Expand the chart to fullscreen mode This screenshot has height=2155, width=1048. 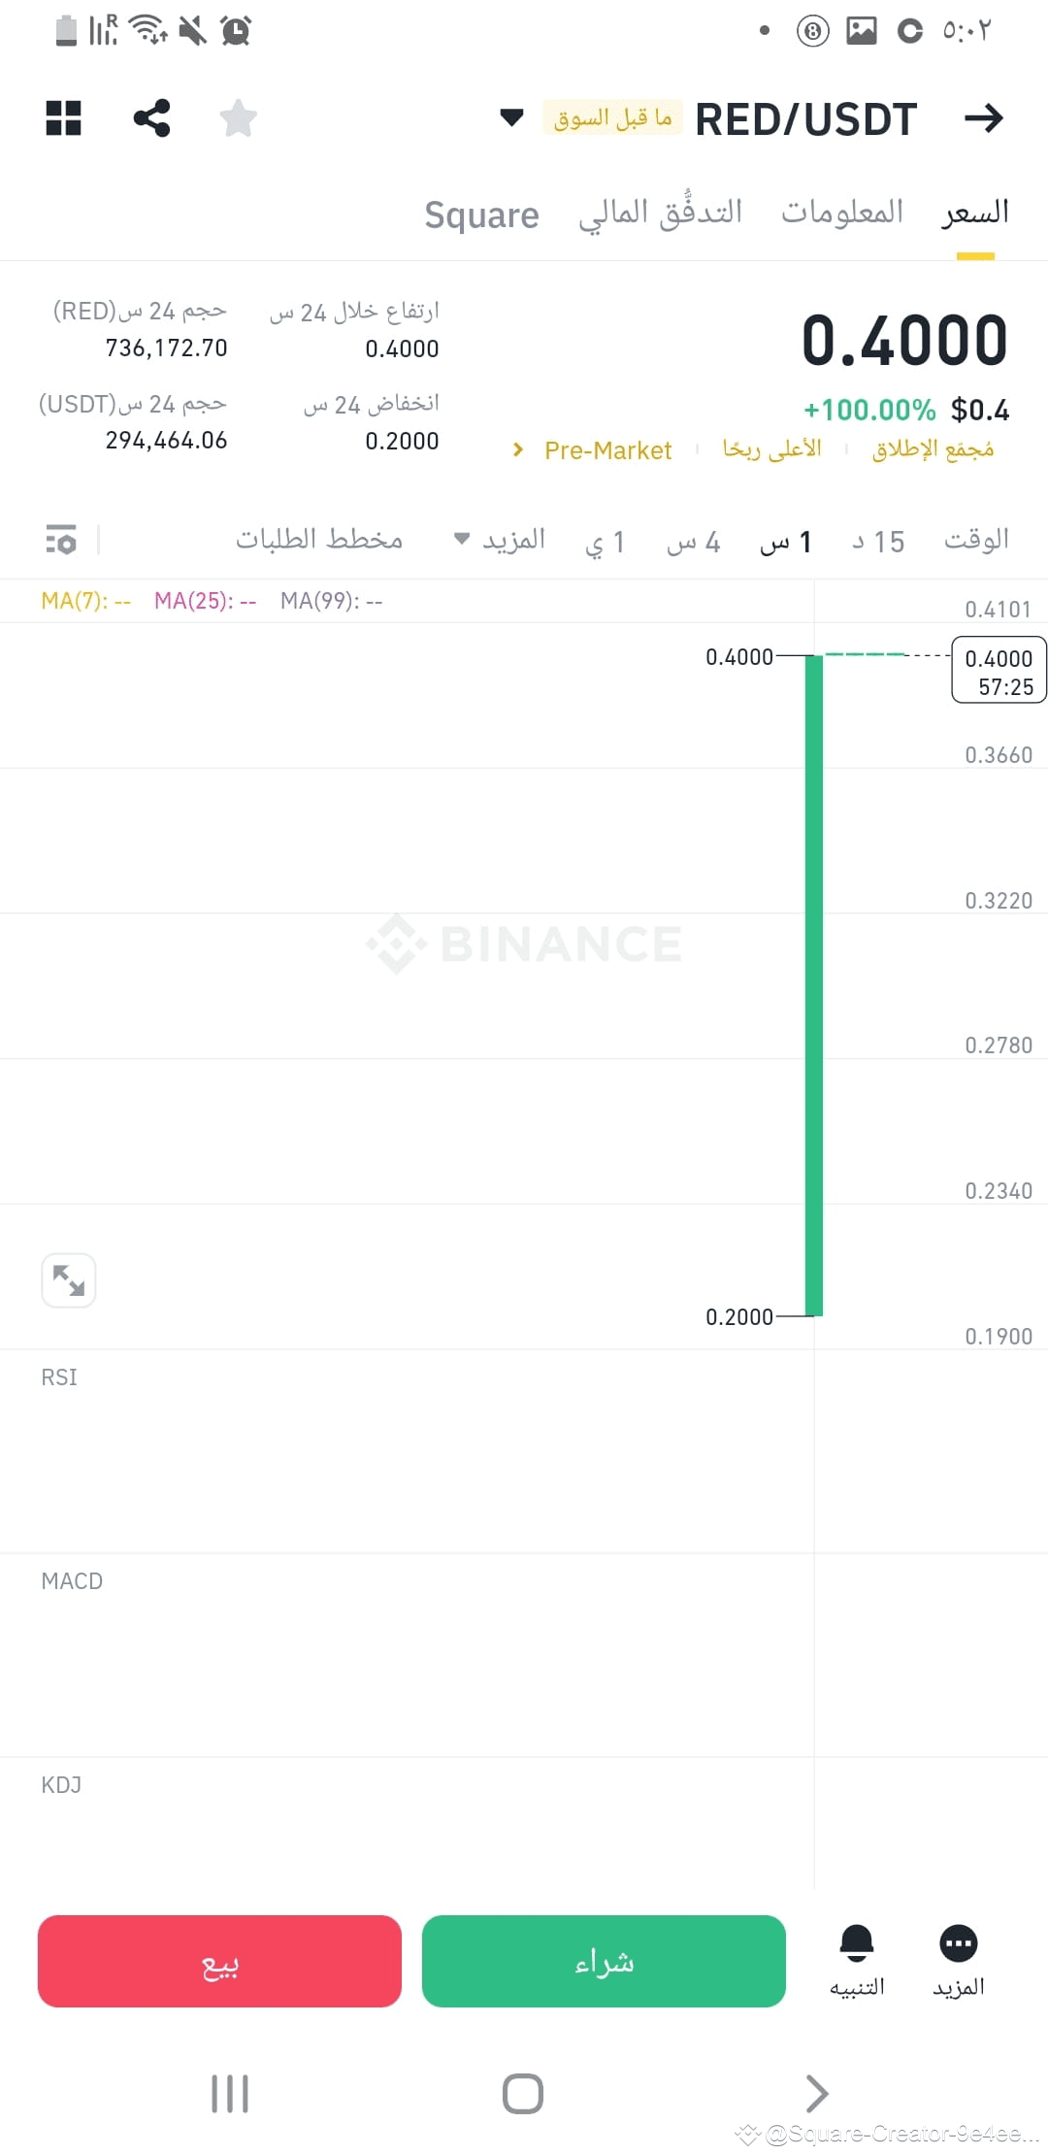pos(69,1280)
